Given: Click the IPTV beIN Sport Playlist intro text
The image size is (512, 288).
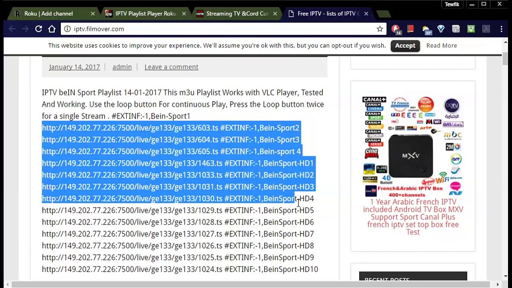Looking at the screenshot, I should 183,104.
